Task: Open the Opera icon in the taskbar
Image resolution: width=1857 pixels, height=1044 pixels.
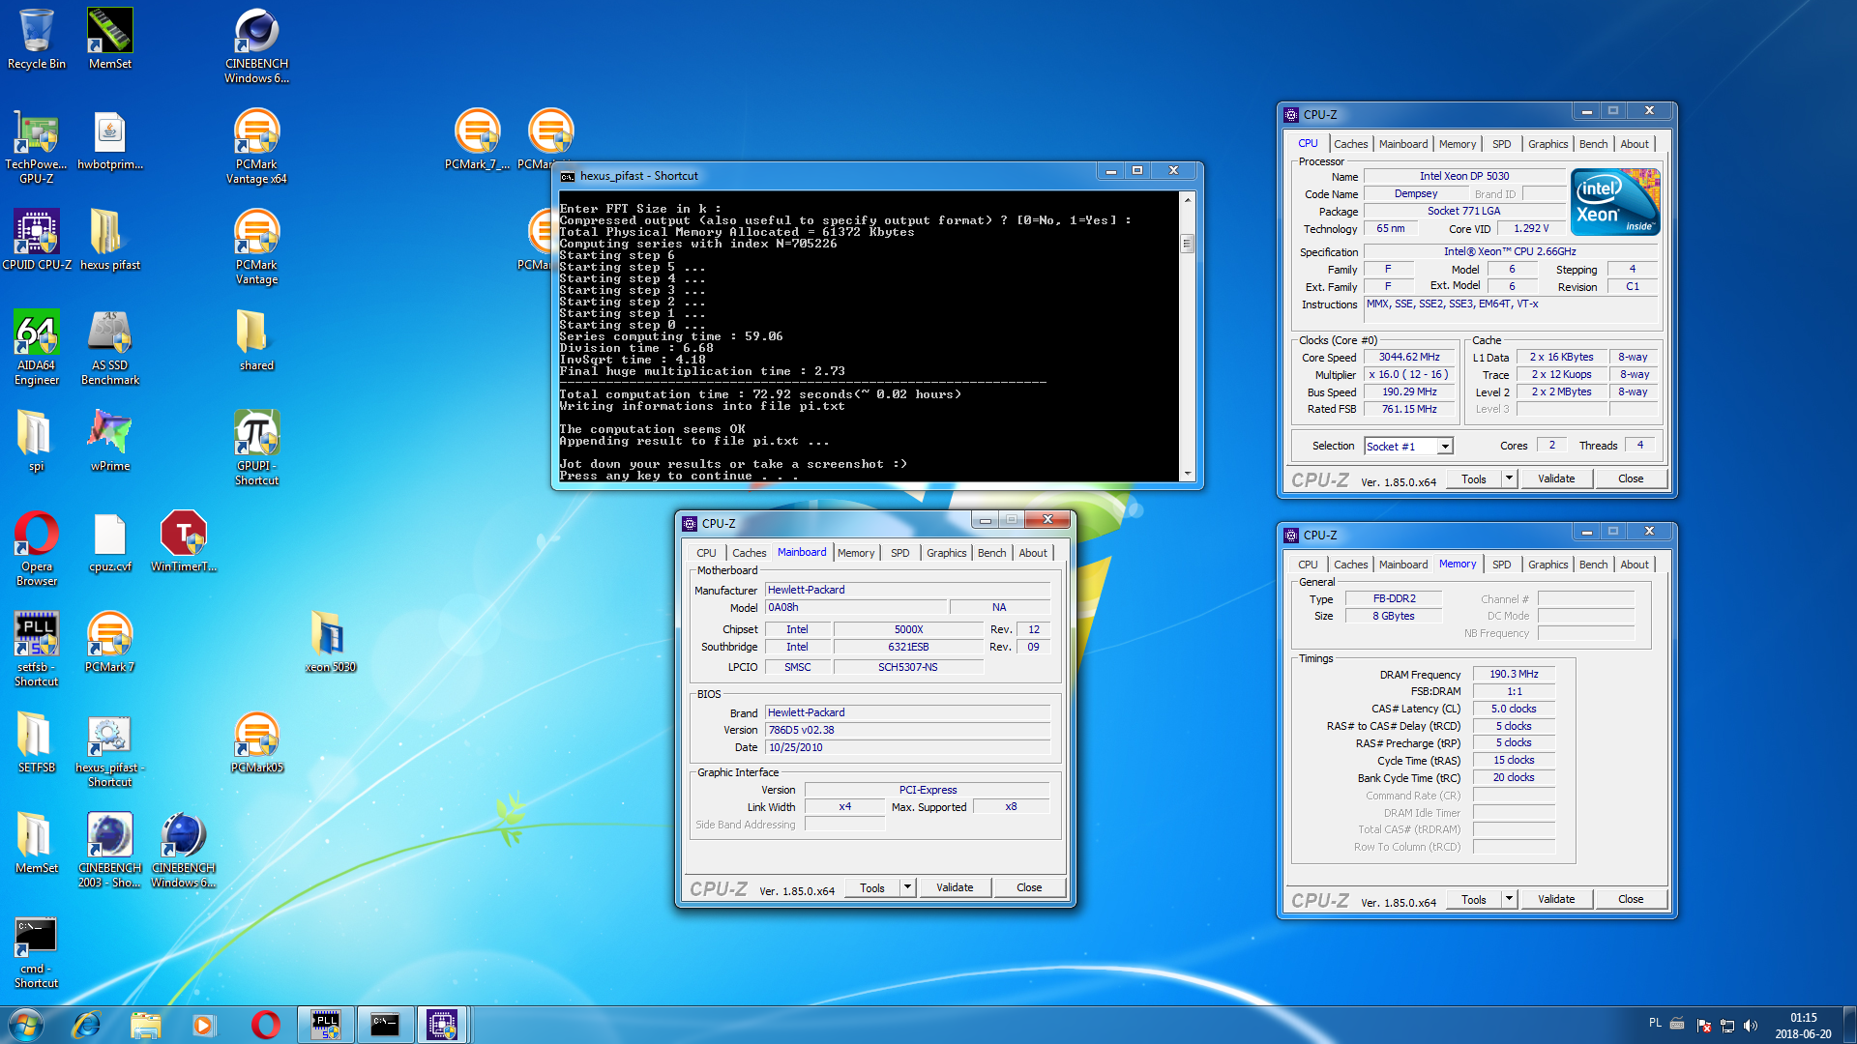Action: (265, 1025)
